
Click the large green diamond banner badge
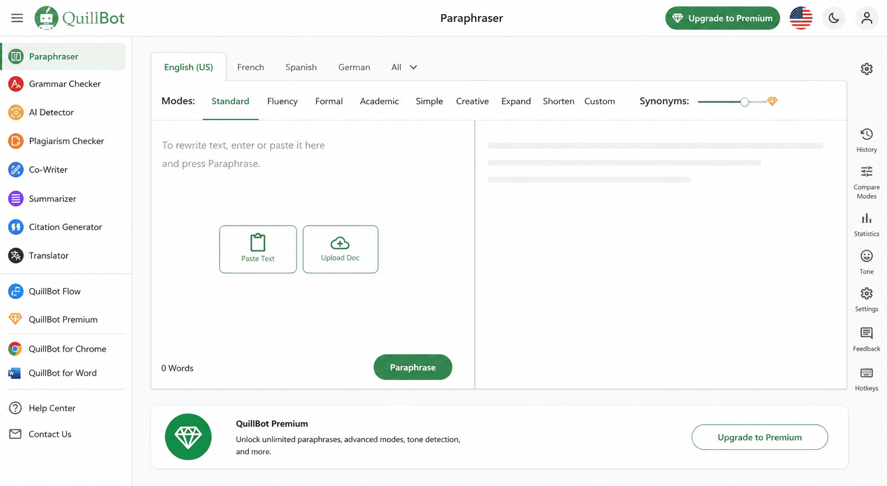click(x=188, y=437)
